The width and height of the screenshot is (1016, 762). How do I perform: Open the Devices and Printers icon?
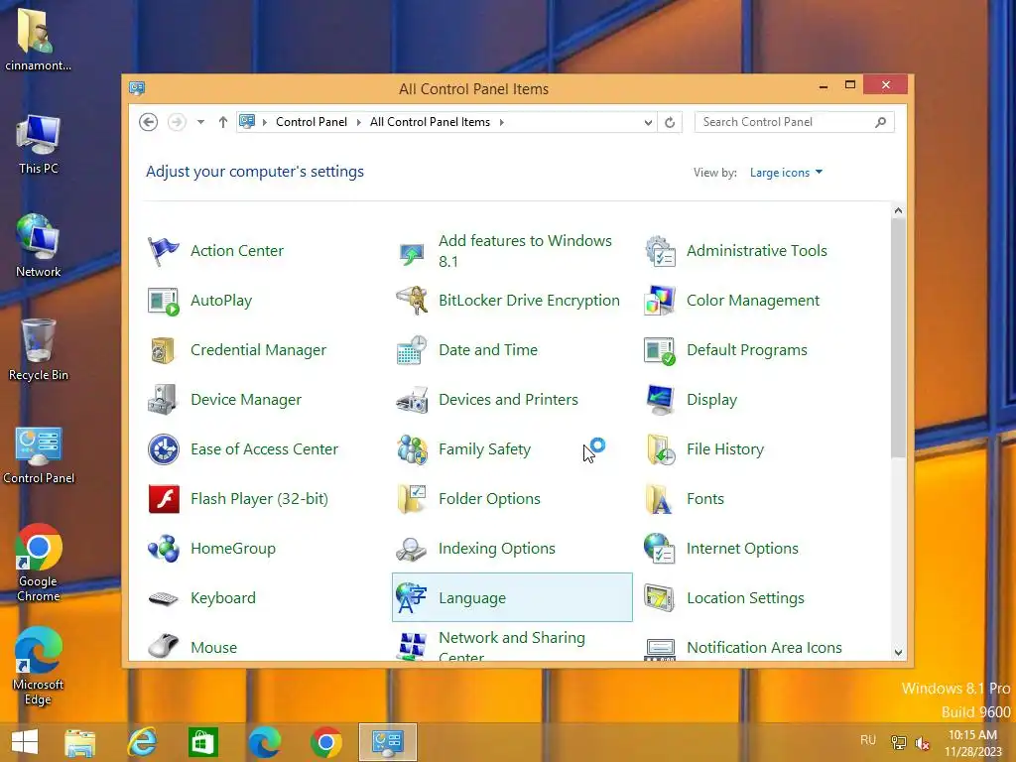point(412,400)
